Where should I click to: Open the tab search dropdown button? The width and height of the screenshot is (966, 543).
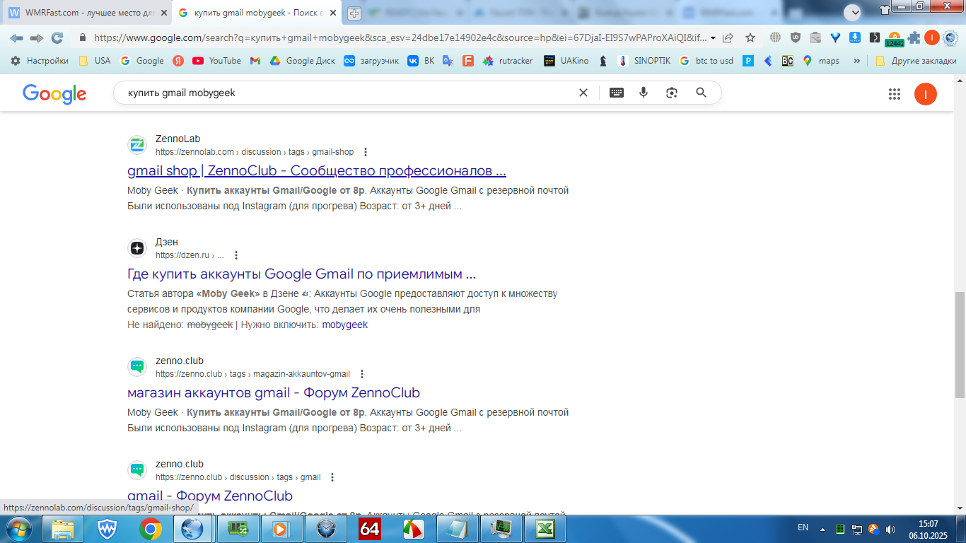[x=853, y=12]
